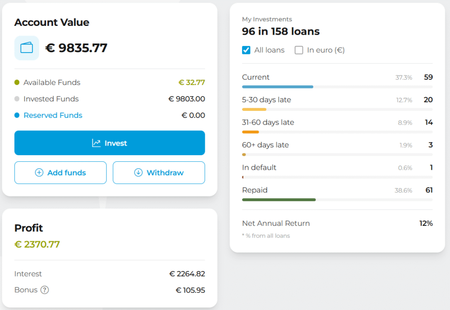Click the green dot next to Available Funds
Image resolution: width=450 pixels, height=310 pixels.
point(17,82)
